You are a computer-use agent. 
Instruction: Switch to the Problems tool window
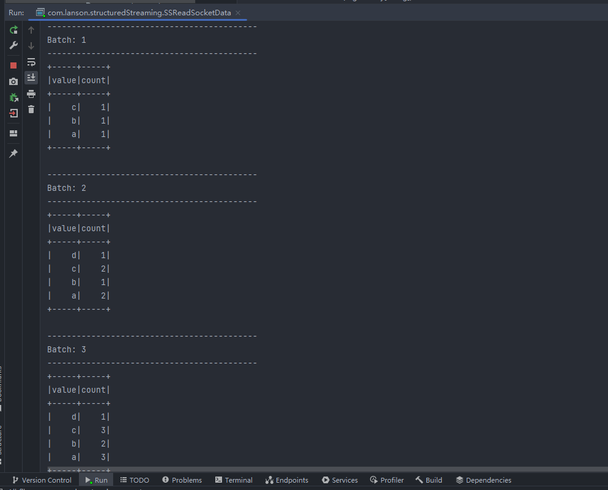[x=182, y=480]
